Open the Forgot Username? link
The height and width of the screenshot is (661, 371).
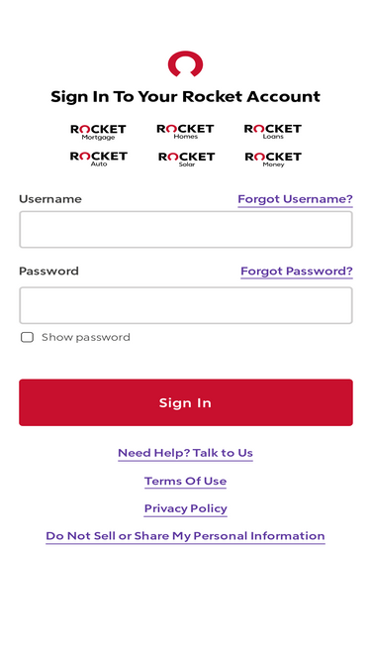point(295,199)
